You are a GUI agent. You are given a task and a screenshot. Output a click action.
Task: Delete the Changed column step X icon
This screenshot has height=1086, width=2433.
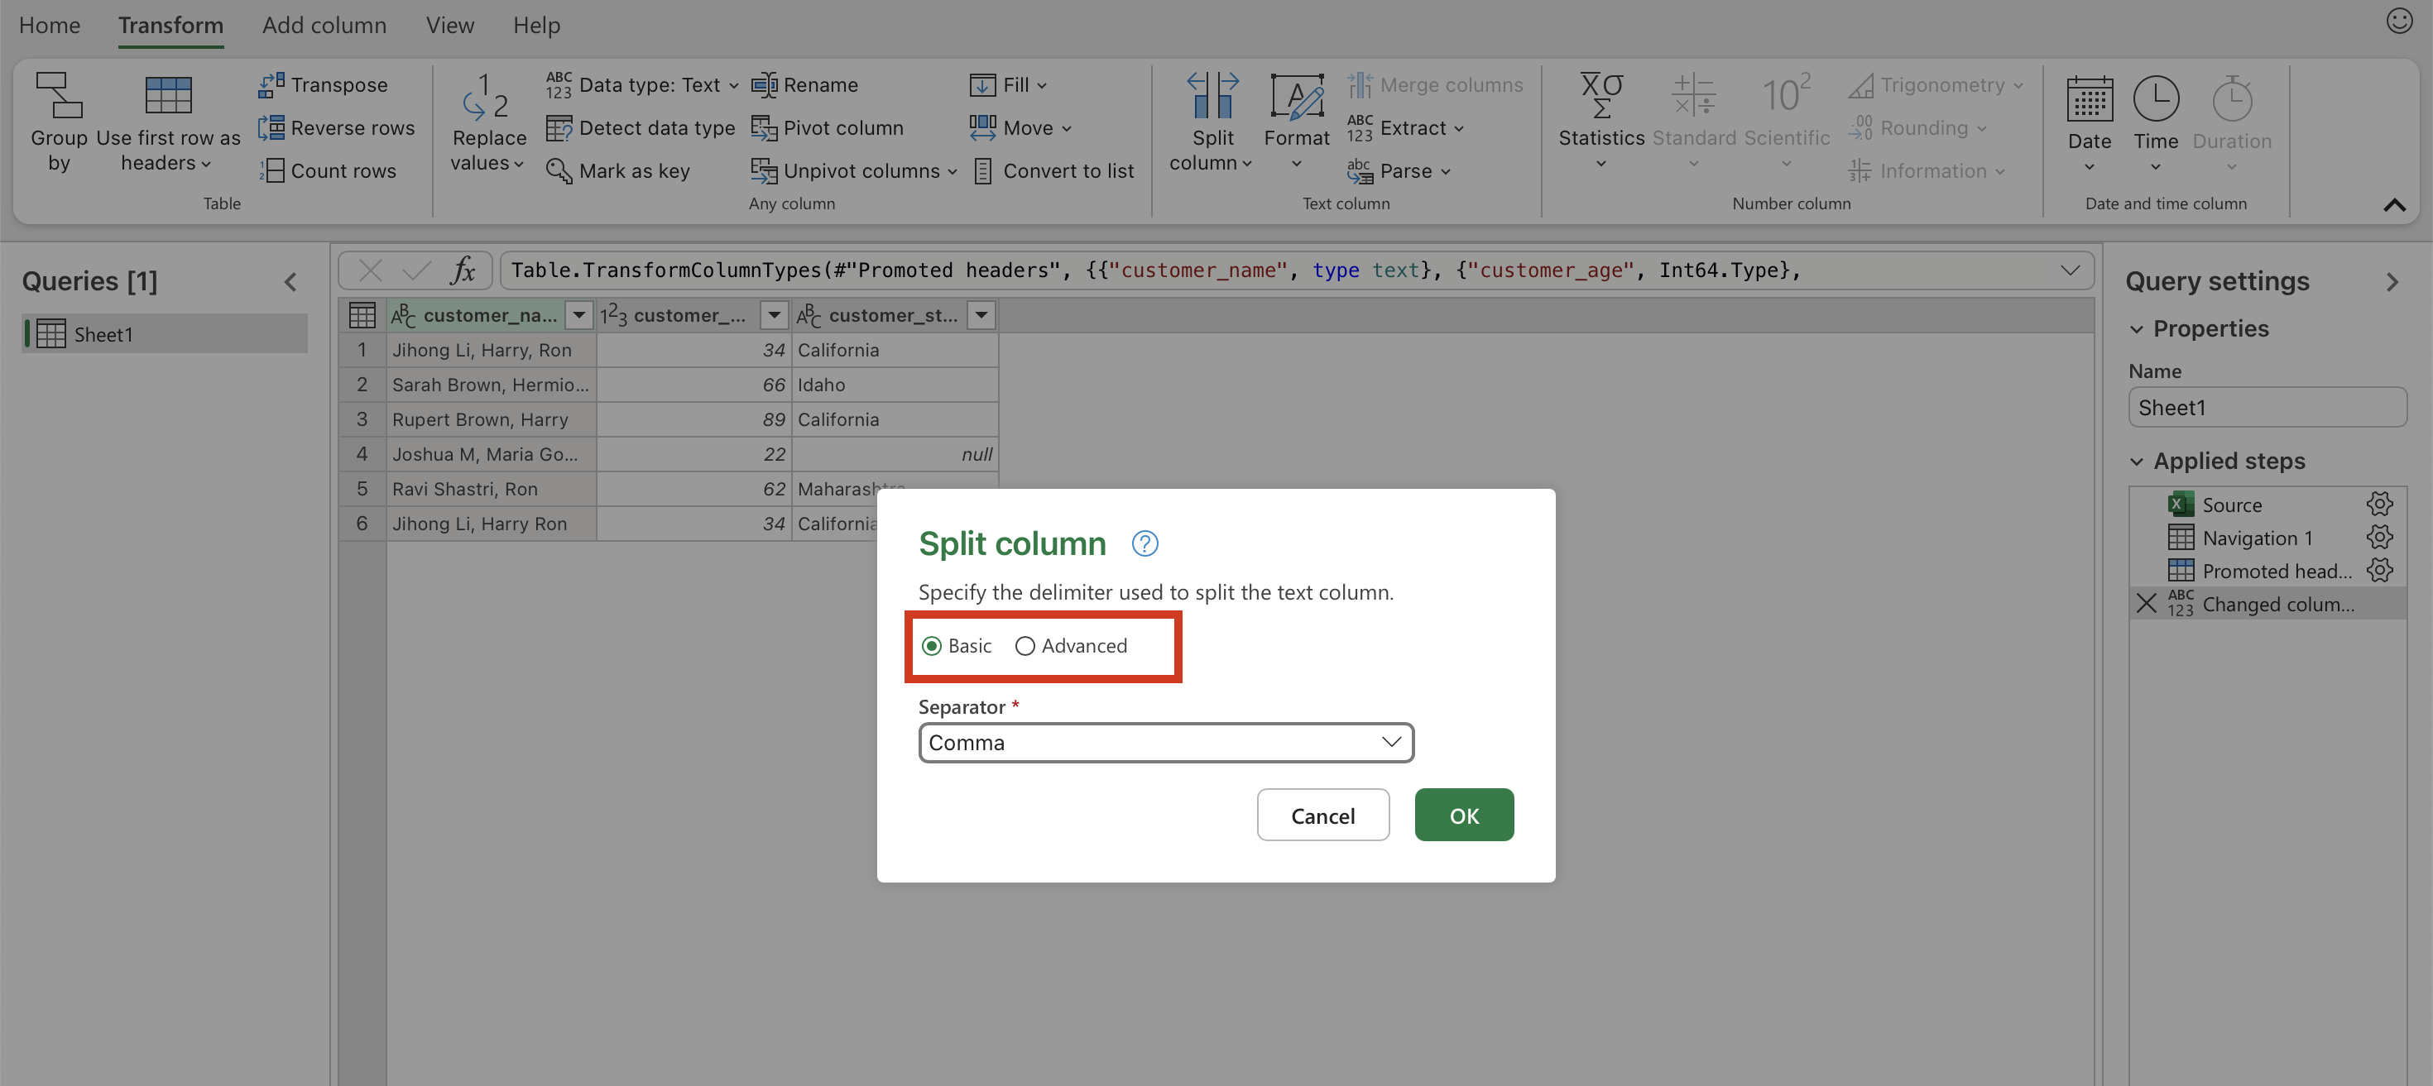point(2147,604)
